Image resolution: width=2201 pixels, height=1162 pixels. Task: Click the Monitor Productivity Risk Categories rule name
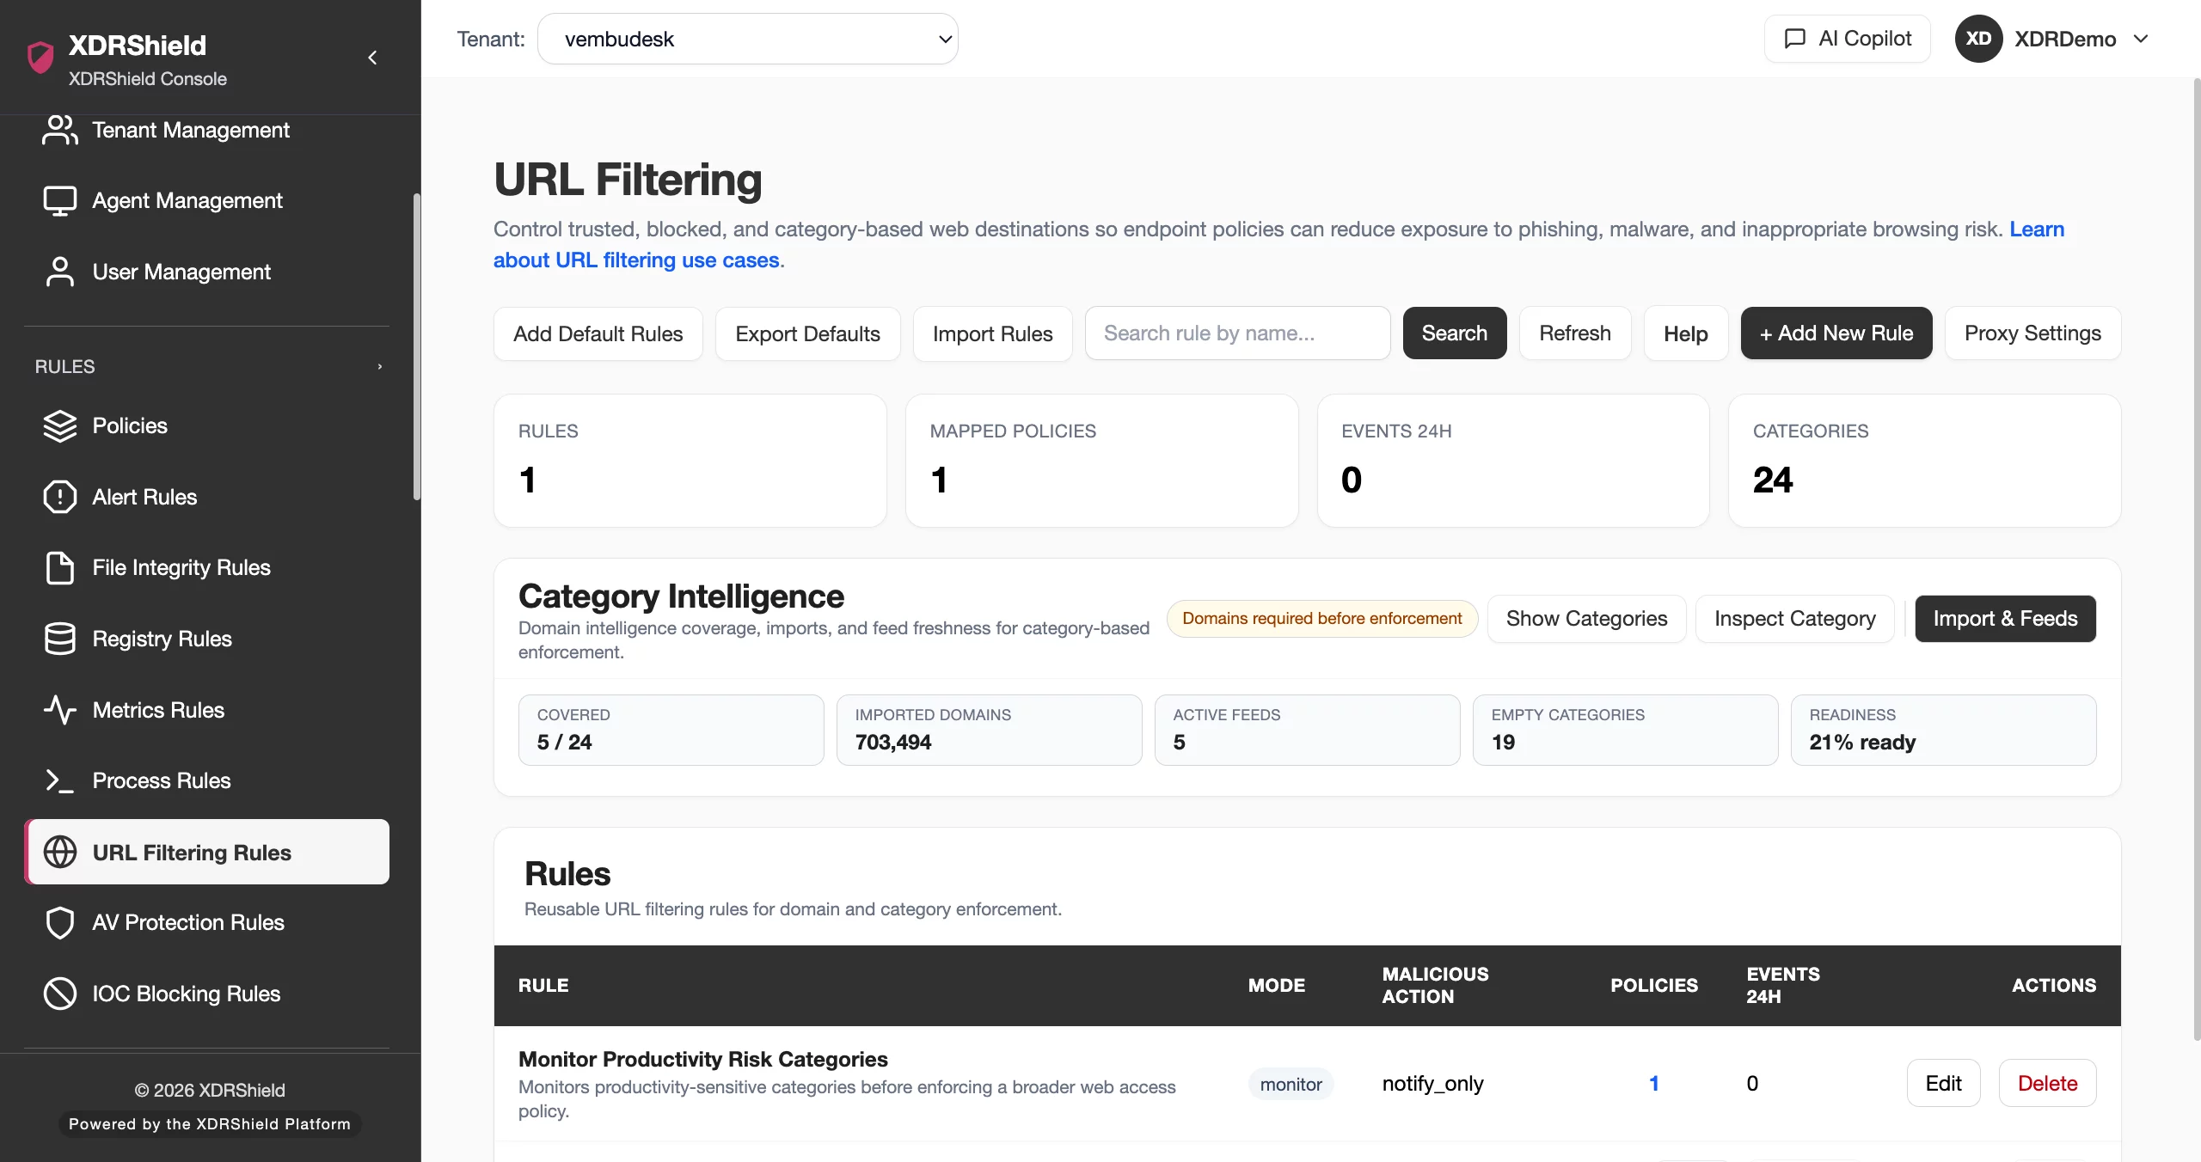pyautogui.click(x=702, y=1060)
